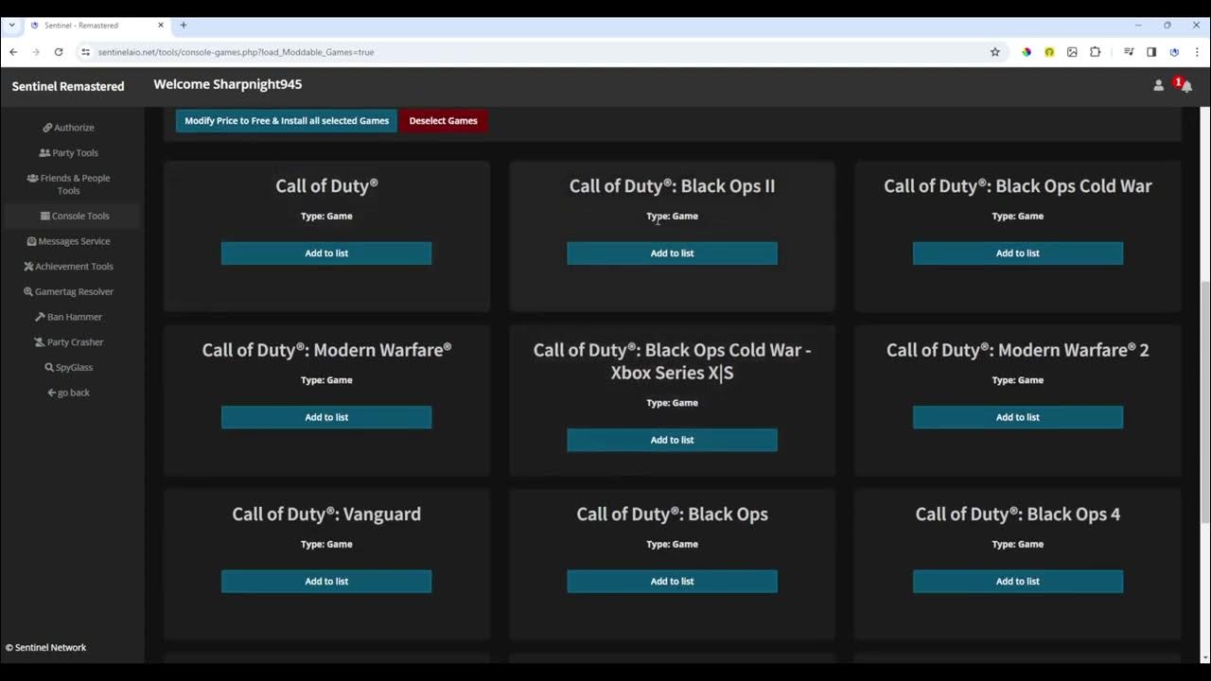This screenshot has height=681, width=1211.
Task: Open Party Tools in the sidebar
Action: tap(68, 152)
